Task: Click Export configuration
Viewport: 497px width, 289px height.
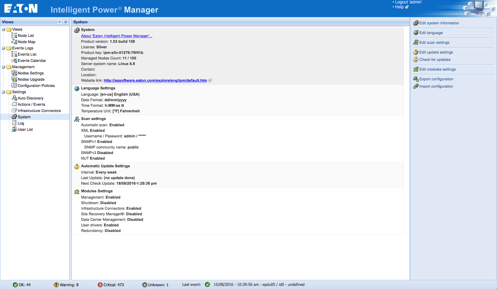Action: (x=436, y=79)
